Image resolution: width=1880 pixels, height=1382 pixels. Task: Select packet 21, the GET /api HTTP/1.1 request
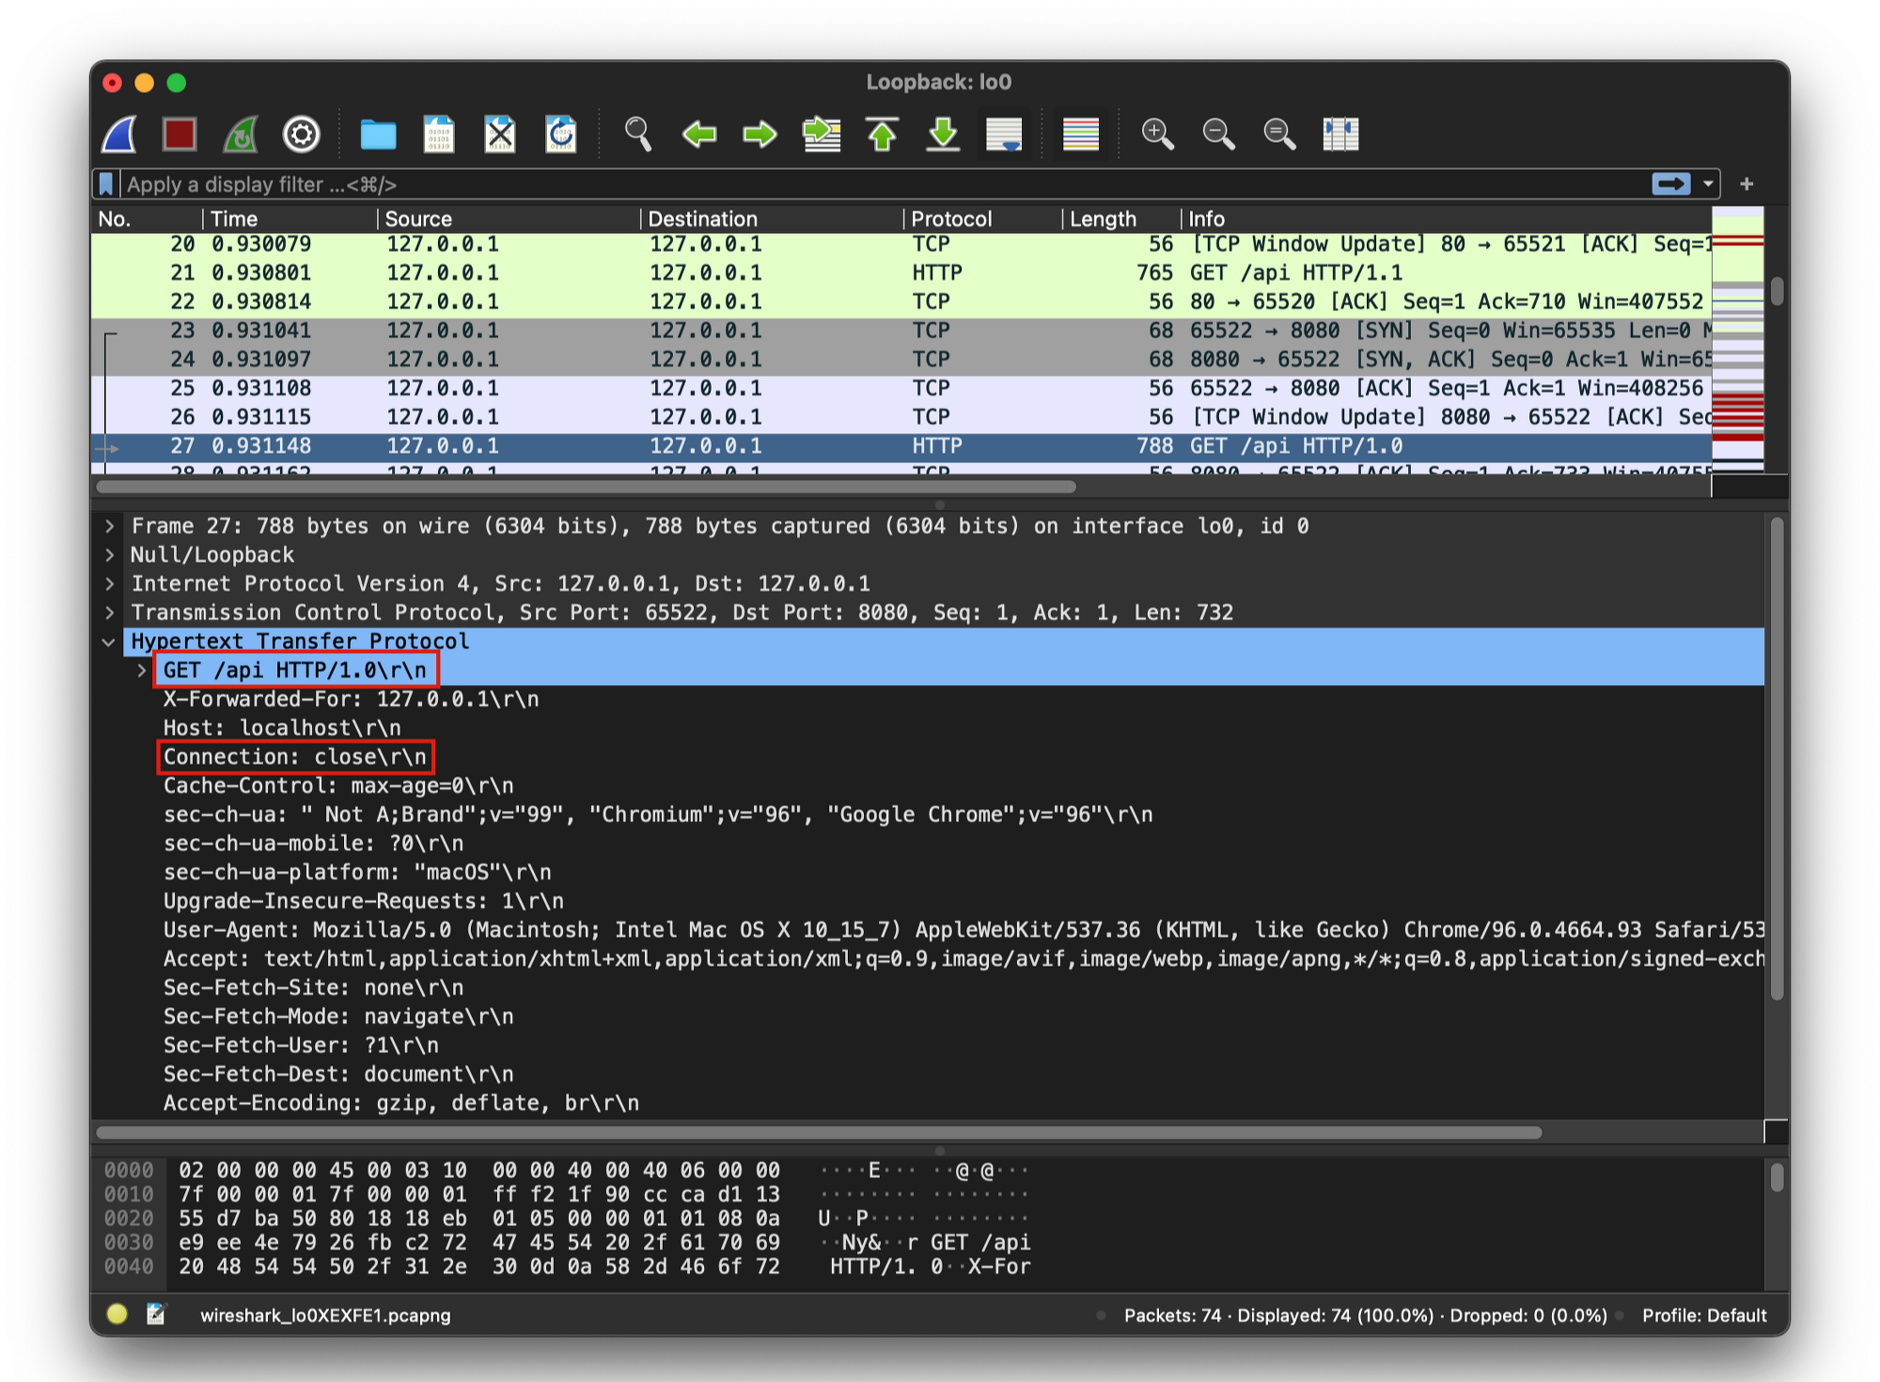coord(658,272)
